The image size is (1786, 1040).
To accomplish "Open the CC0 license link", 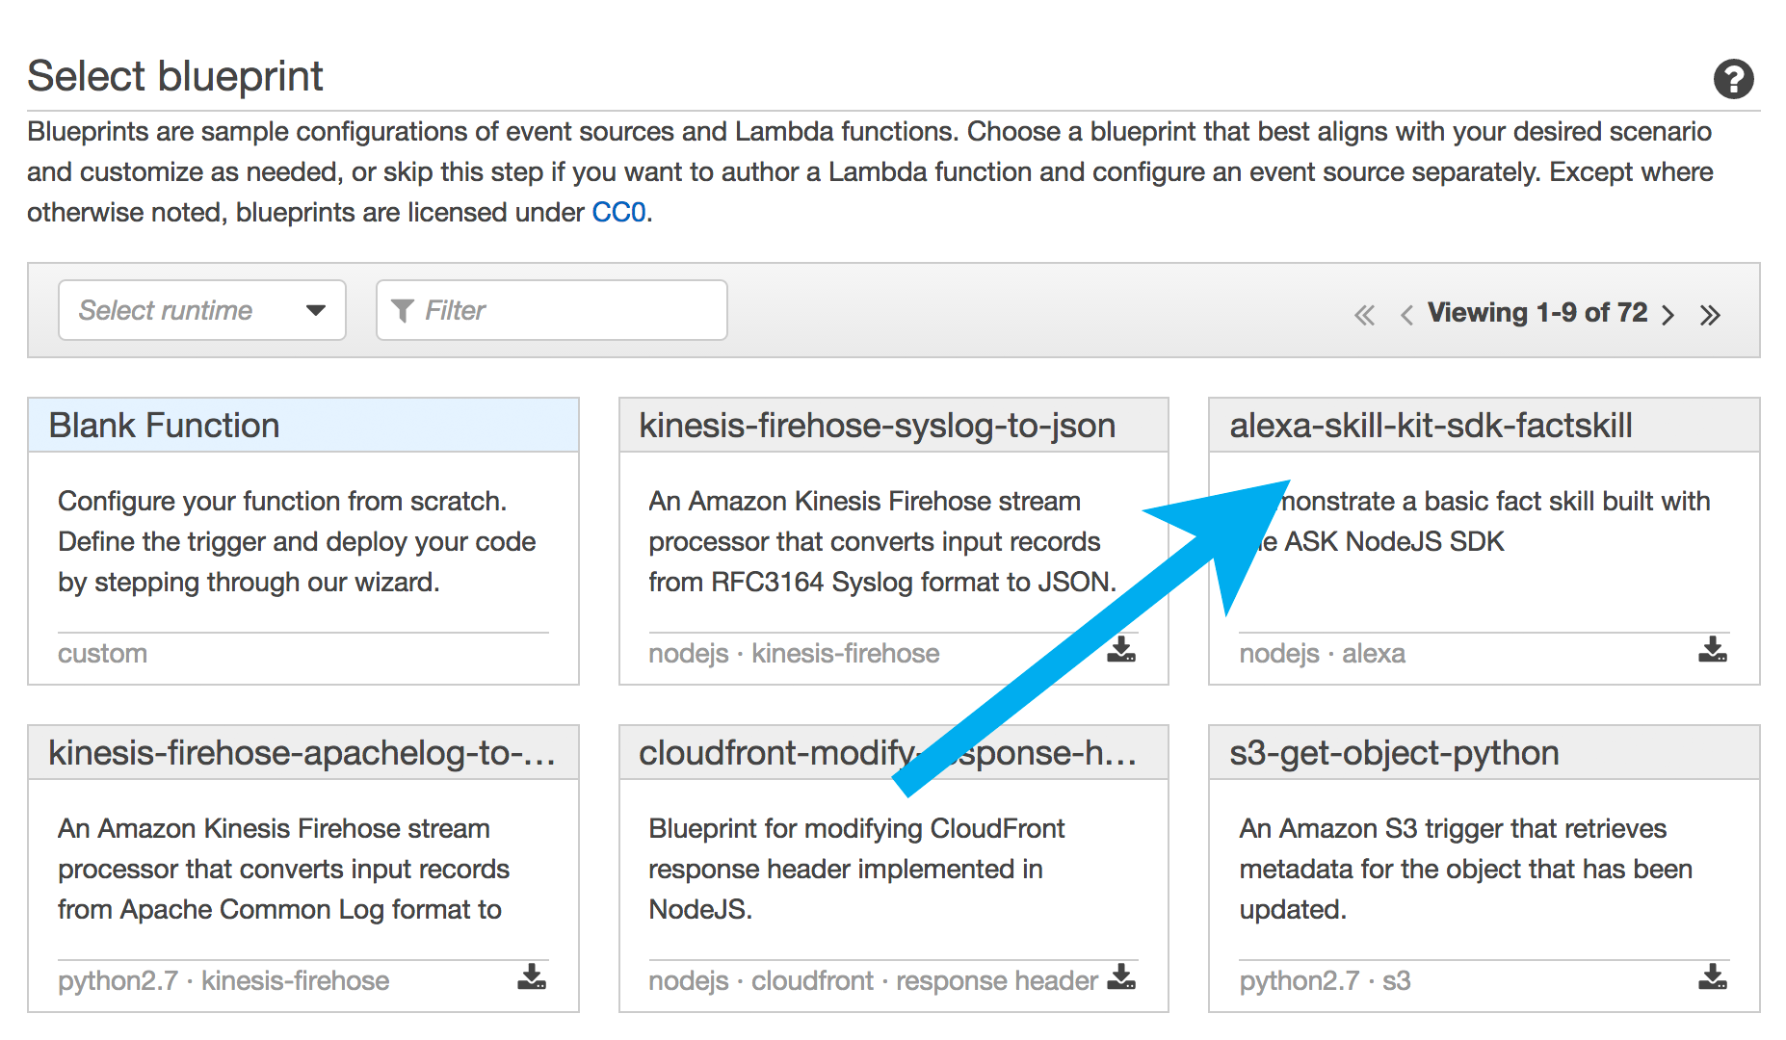I will 618,212.
